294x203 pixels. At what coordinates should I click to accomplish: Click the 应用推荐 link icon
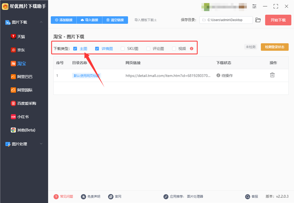pos(166,197)
